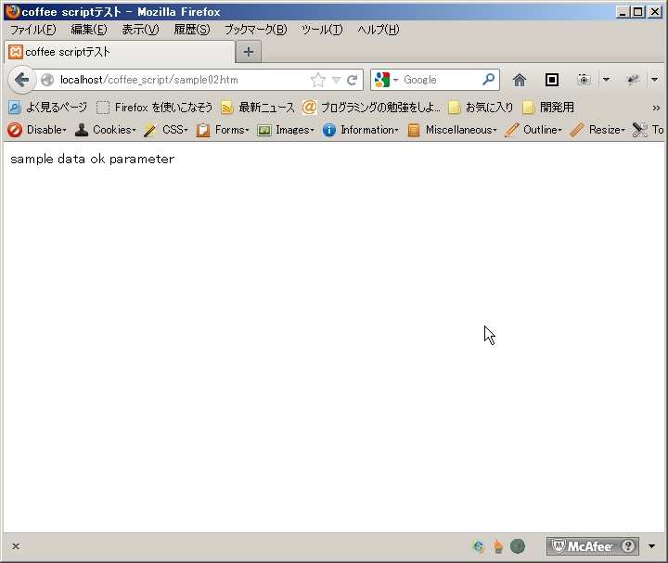
Task: Open the Miscellaneous toolbar menu
Action: (461, 130)
